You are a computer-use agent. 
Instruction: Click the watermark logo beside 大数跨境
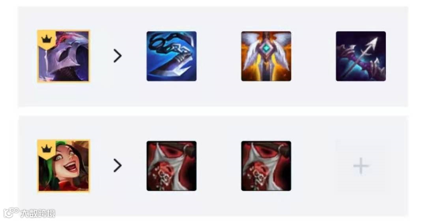(11, 213)
